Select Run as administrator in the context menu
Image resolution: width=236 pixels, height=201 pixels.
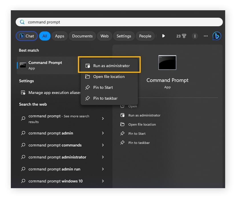point(109,65)
